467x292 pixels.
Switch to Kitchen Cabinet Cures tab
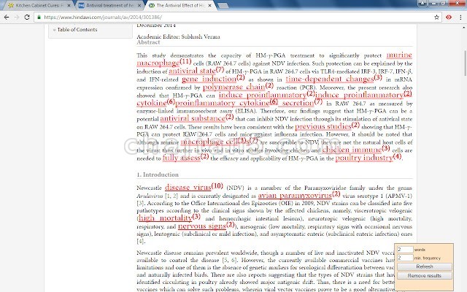[37, 5]
